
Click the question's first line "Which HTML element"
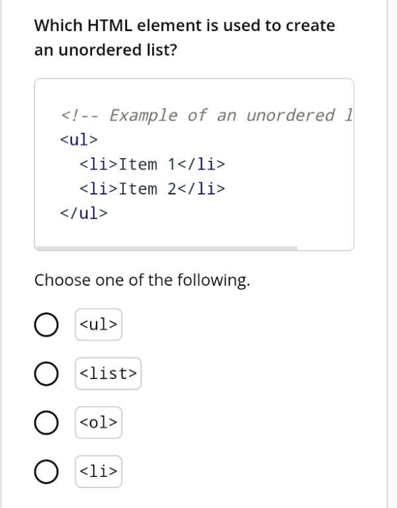pyautogui.click(x=185, y=26)
